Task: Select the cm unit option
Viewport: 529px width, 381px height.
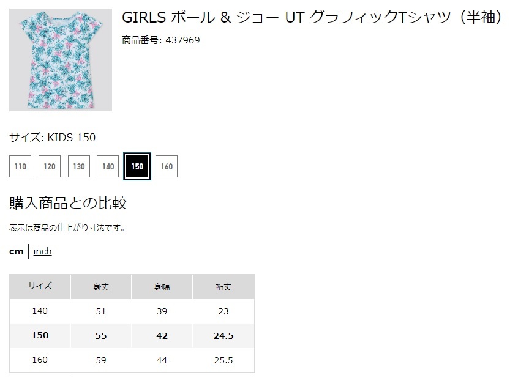Action: click(x=17, y=251)
